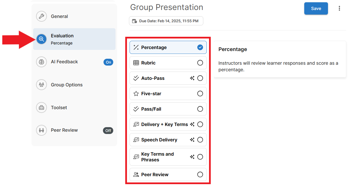Click the Due Date Feb 14, 2025 button
The width and height of the screenshot is (350, 189).
click(166, 21)
